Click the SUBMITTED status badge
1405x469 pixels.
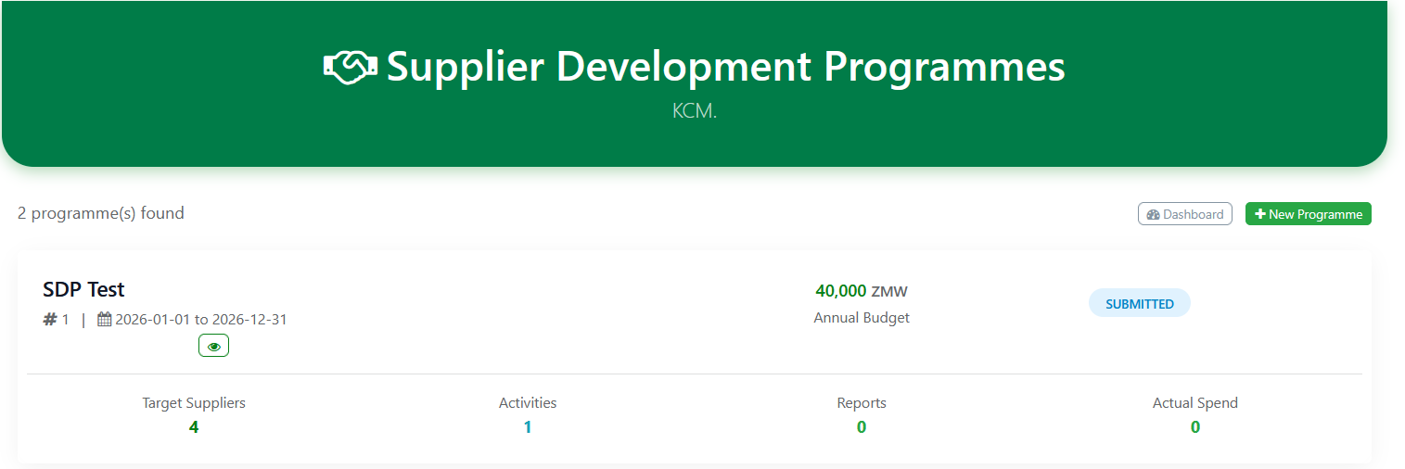(x=1139, y=304)
